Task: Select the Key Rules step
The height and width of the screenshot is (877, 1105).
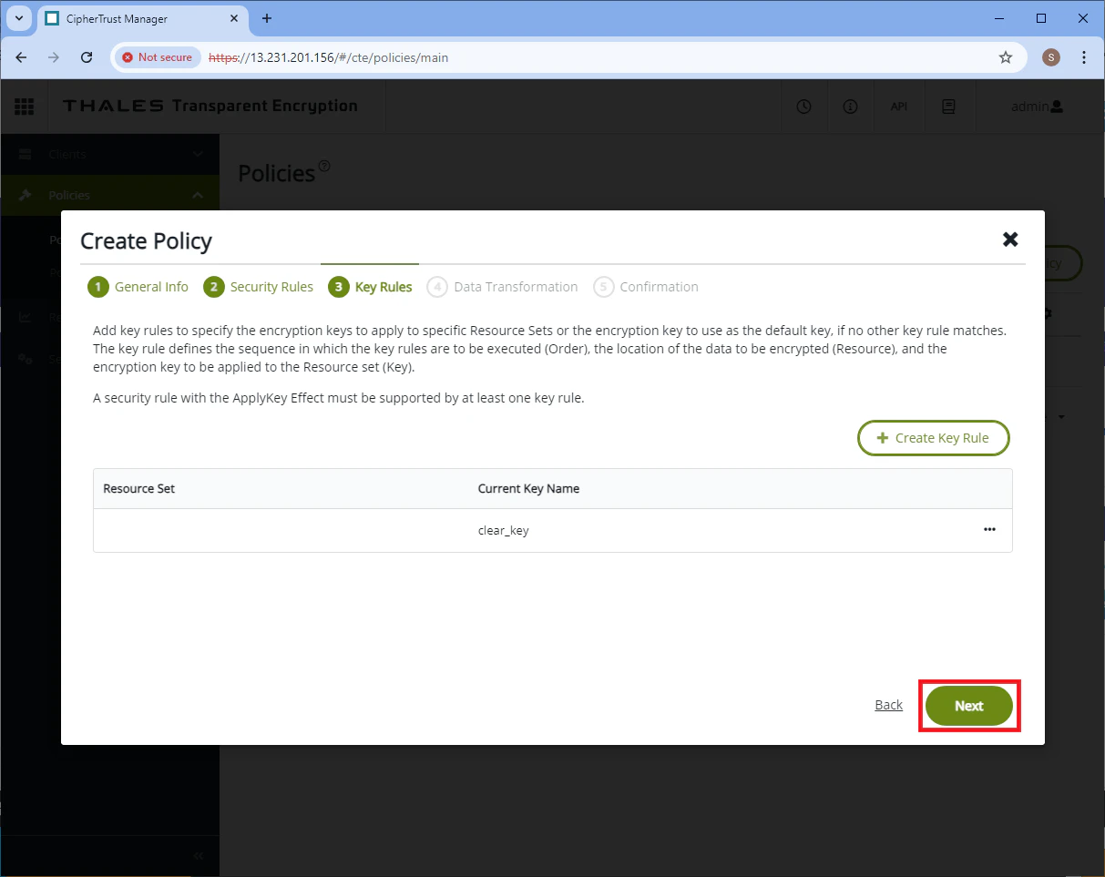Action: click(x=370, y=287)
